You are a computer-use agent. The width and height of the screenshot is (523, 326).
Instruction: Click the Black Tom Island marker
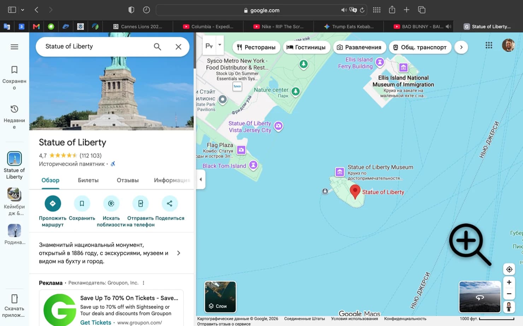point(253,165)
